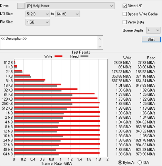
Task: Click write value 1.84 GB/s
Action: coord(123,122)
